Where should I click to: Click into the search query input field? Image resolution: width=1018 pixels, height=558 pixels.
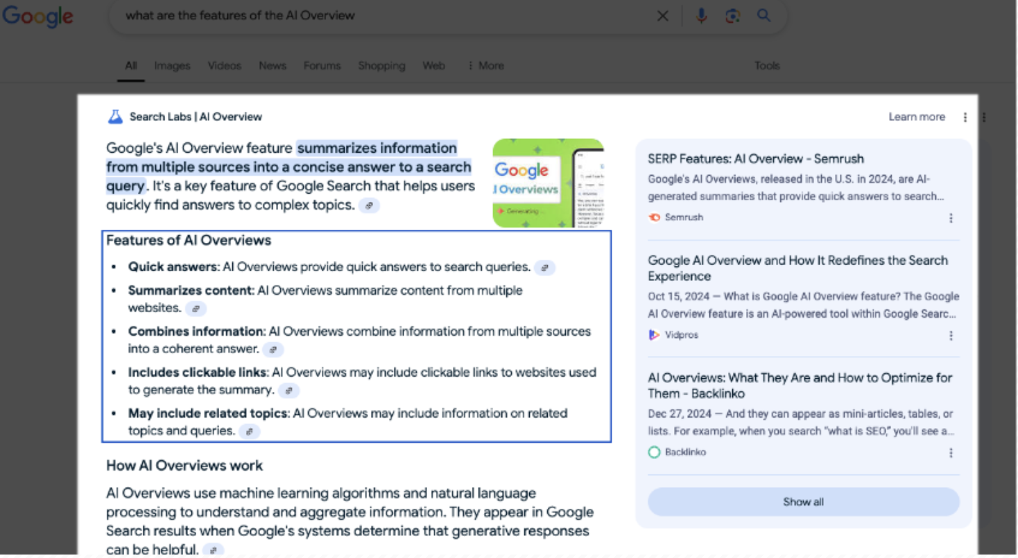(x=381, y=16)
